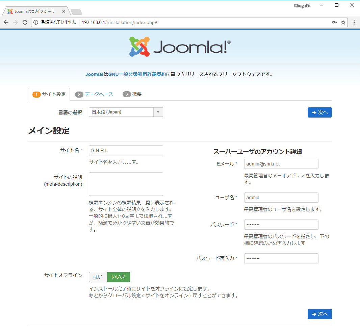The height and width of the screenshot is (334, 360).
Task: Click the サイト名 input field
Action: coord(126,150)
